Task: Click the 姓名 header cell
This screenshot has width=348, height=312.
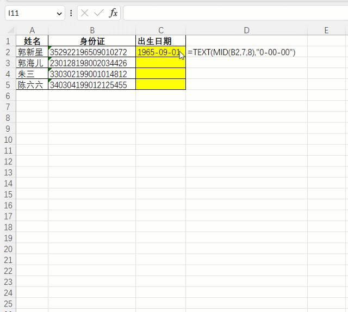Action: point(32,41)
